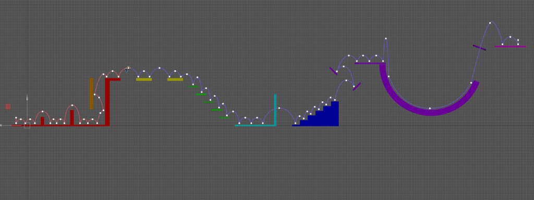Select the teal vertical wall
Image resolution: width=534 pixels, height=200 pixels.
tap(275, 110)
